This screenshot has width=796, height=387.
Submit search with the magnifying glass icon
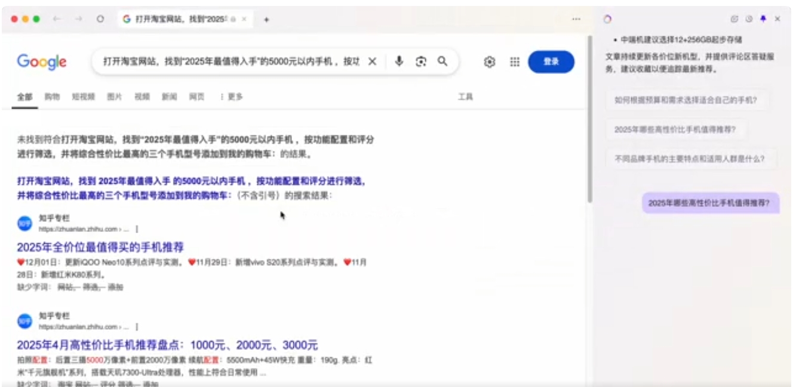coord(442,61)
